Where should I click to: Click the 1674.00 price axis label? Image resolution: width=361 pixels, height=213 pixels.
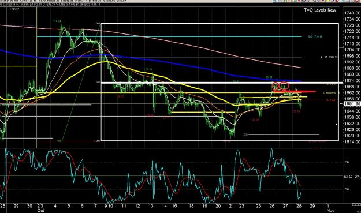[352, 80]
